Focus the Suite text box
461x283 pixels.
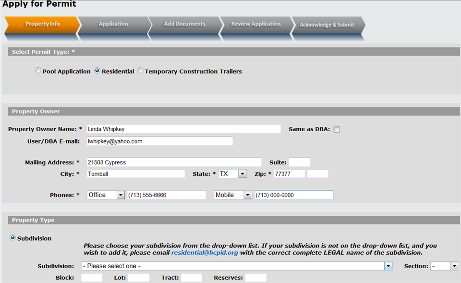click(x=299, y=162)
